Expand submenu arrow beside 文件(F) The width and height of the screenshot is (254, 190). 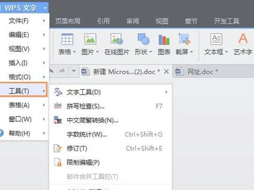[x=44, y=21]
